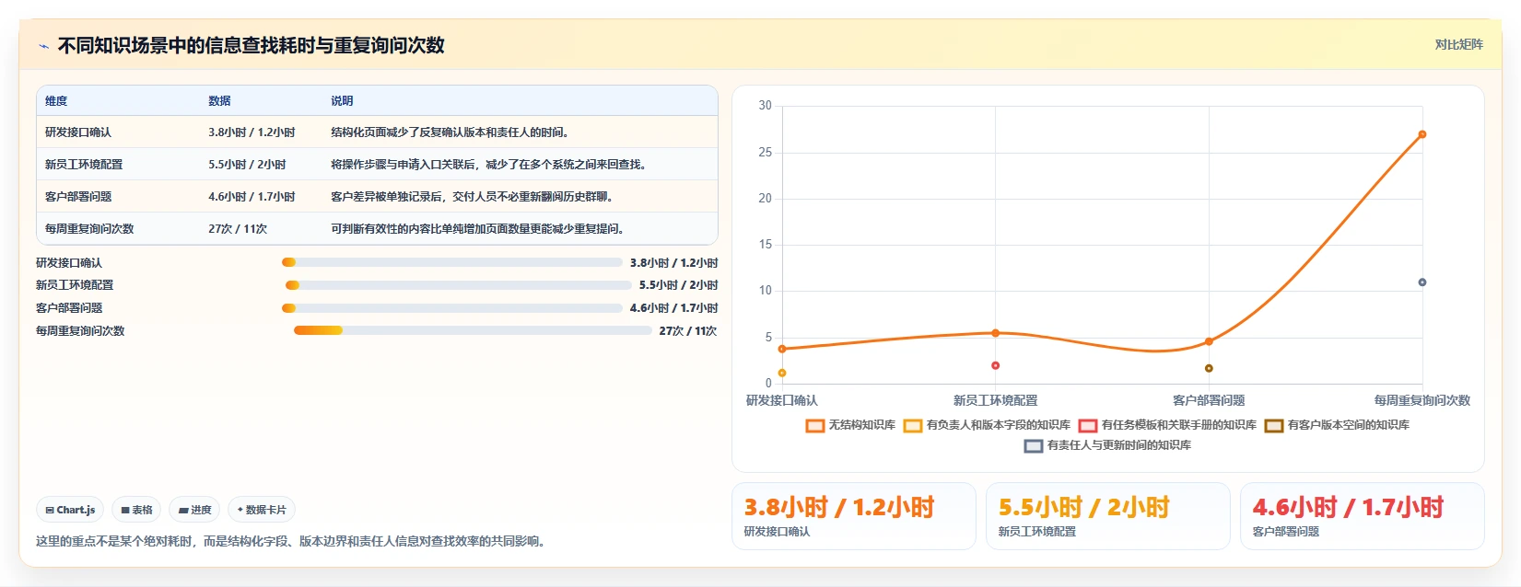Open the 3.8小时 / 1.2小时 data card
Viewport: 1521px width, 587px height.
pyautogui.click(x=854, y=516)
